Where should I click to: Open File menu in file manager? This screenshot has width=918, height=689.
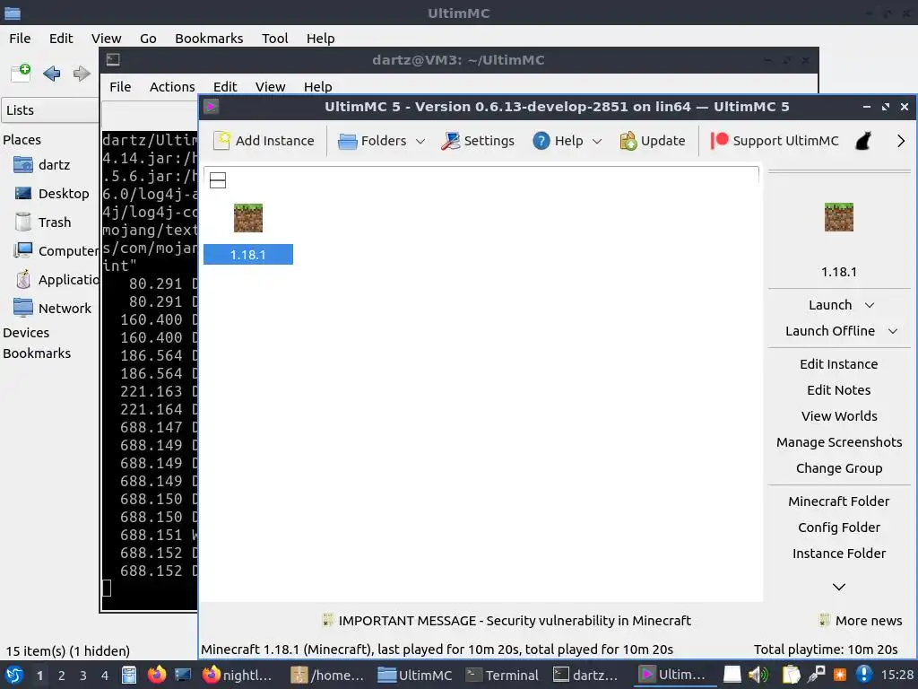tap(20, 38)
